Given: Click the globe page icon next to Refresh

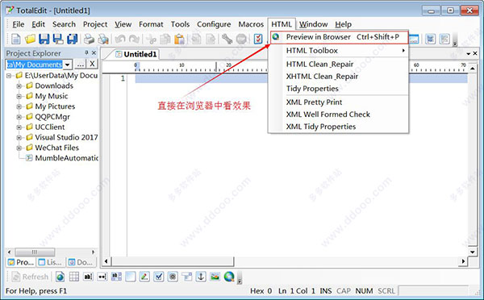Looking at the screenshot, I should click(x=60, y=277).
